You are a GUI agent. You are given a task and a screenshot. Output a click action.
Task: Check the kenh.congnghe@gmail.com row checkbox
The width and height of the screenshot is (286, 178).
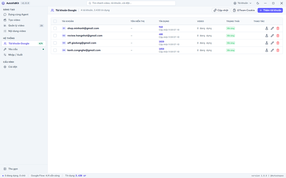pyautogui.click(x=55, y=50)
